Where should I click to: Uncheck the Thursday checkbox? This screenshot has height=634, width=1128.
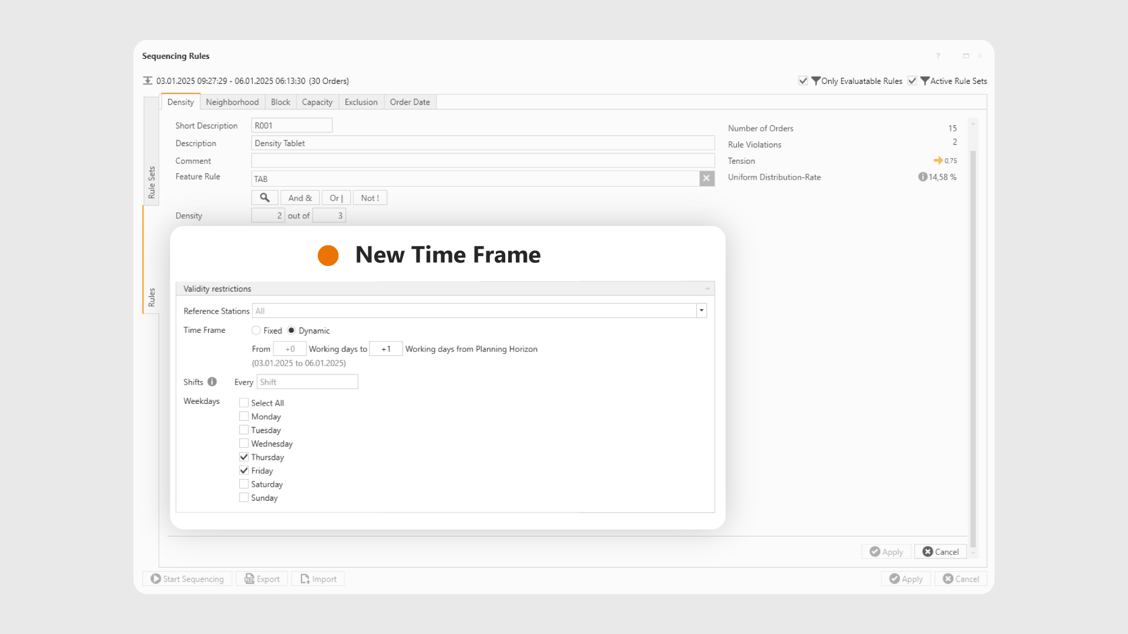click(244, 457)
